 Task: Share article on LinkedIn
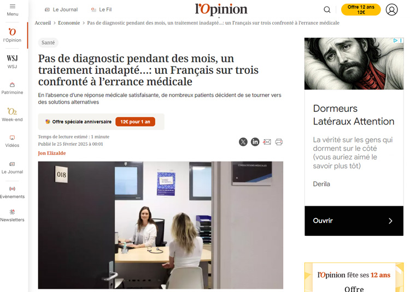tap(255, 142)
